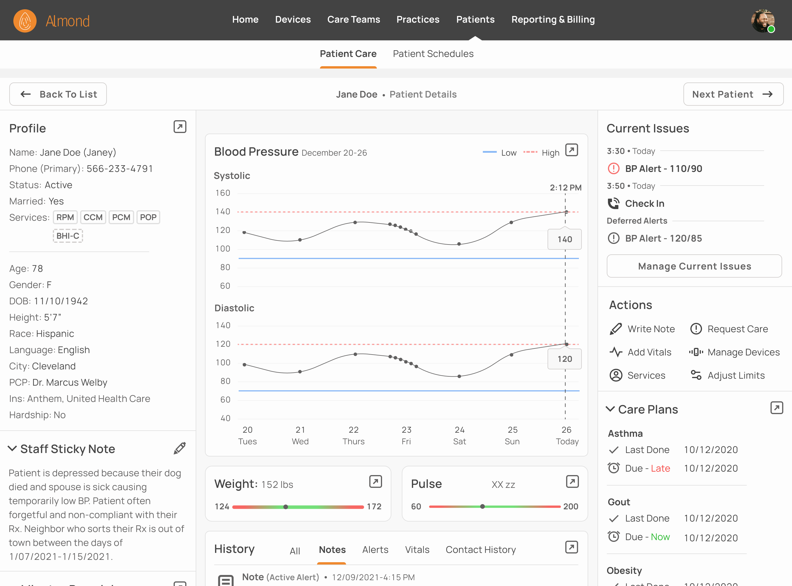The height and width of the screenshot is (586, 792).
Task: Expand the Pulse card with the arrow icon
Action: (x=572, y=482)
